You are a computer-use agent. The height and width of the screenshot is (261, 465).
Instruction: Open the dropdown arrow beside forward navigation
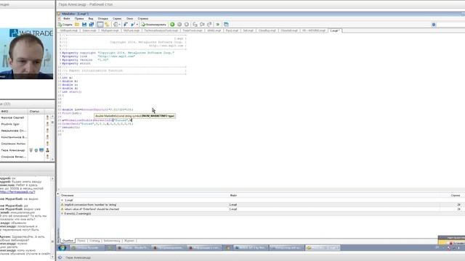(x=137, y=25)
